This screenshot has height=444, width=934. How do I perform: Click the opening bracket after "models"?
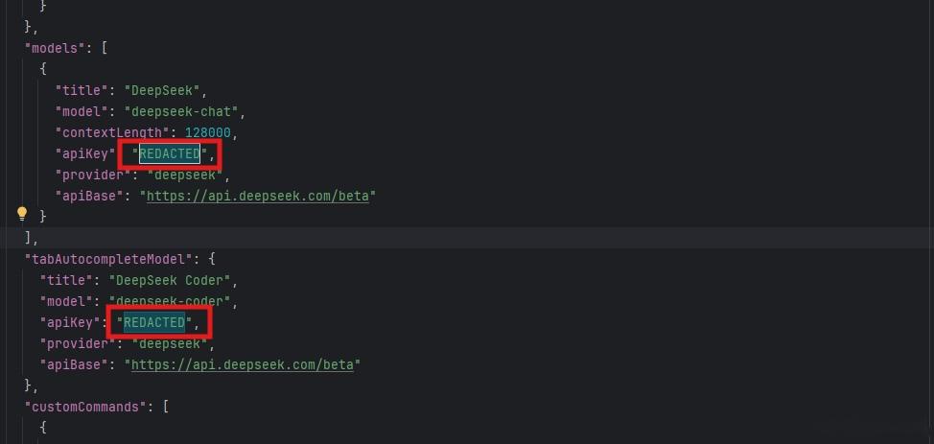coord(105,48)
